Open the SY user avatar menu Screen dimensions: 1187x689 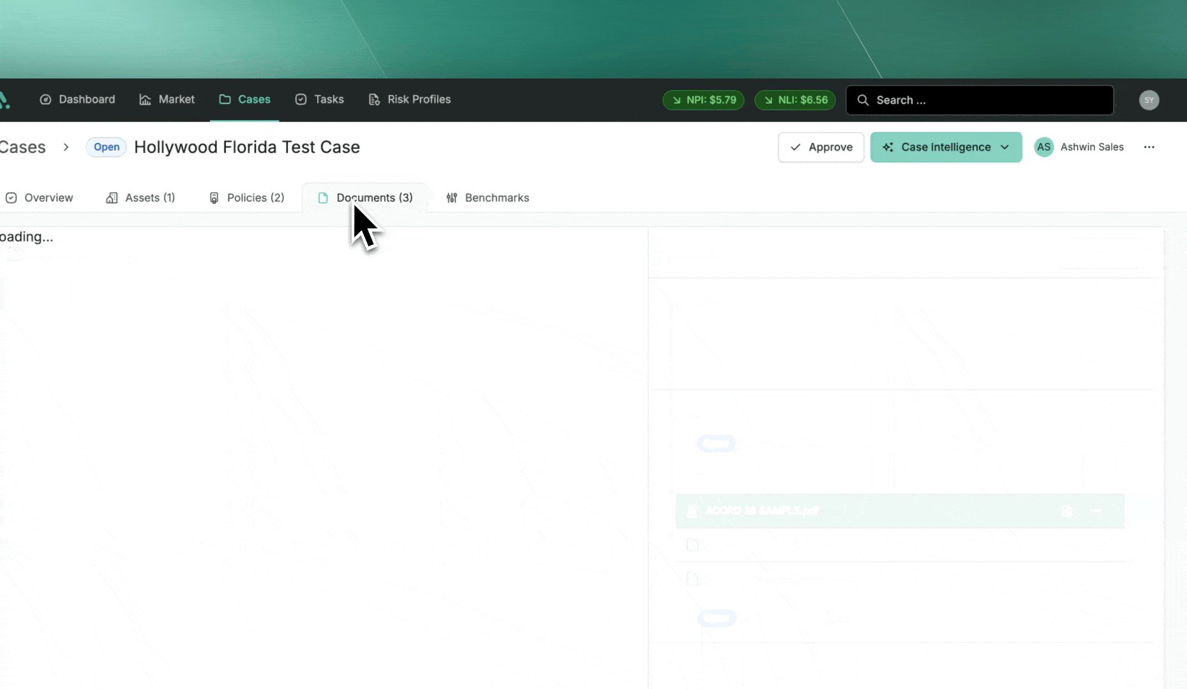click(1149, 100)
